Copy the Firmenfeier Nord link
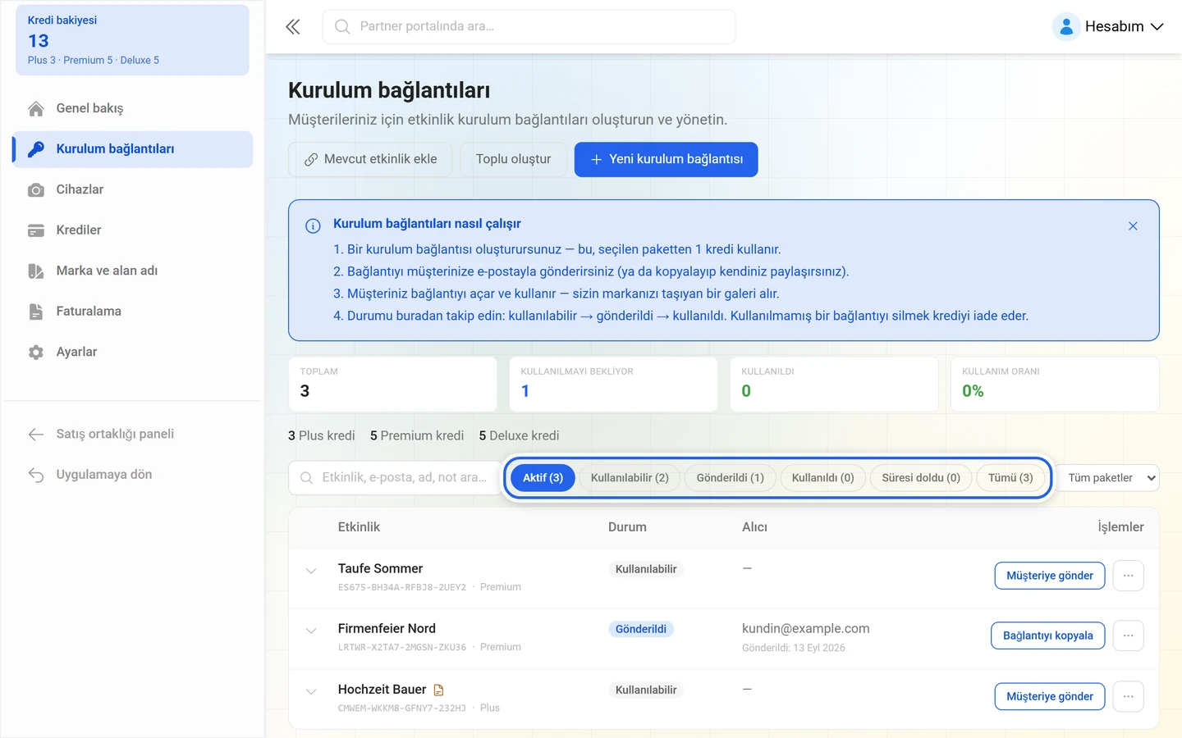This screenshot has height=738, width=1182. pyautogui.click(x=1048, y=635)
